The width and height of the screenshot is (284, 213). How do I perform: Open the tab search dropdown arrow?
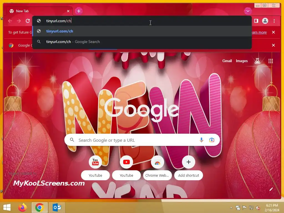pyautogui.click(x=248, y=11)
